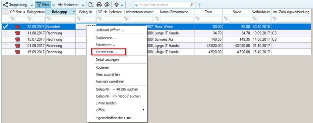Choose 'E-Mail senden' from context menu
The width and height of the screenshot is (313, 123).
point(117,103)
